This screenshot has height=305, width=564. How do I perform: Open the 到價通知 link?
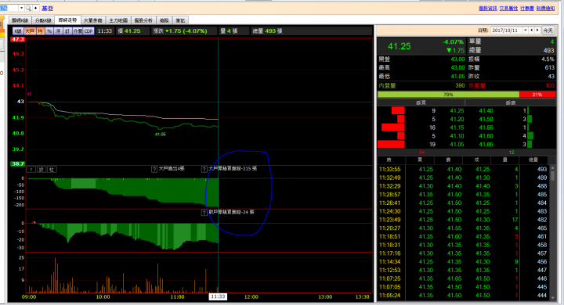545,8
